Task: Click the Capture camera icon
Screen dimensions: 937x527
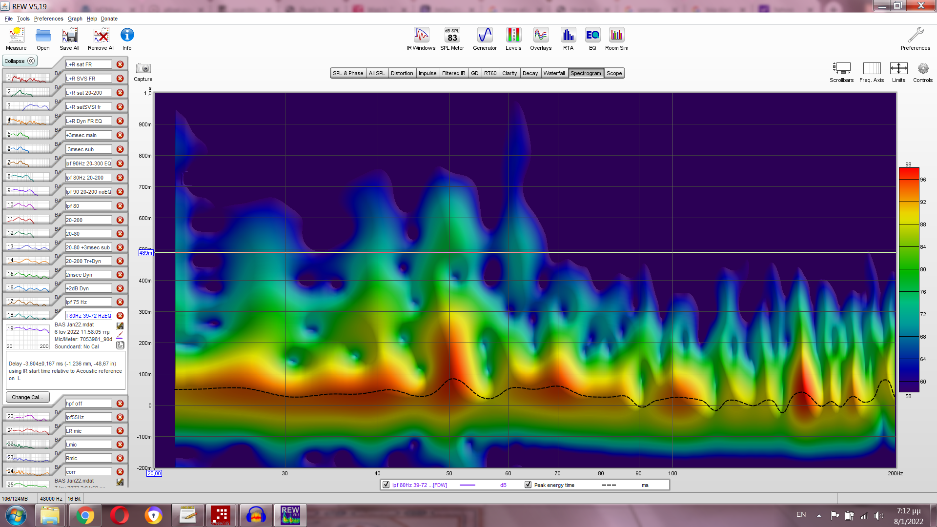Action: [143, 69]
